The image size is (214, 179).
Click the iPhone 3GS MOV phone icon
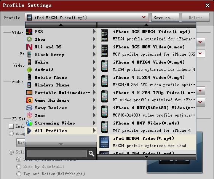pyautogui.click(x=104, y=51)
